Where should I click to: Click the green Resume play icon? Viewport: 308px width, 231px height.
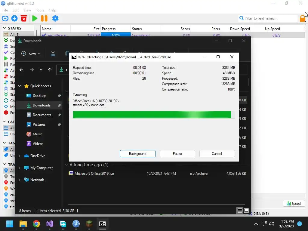pos(35,18)
